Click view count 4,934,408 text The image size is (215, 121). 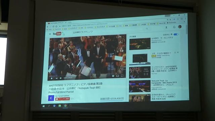click(112, 98)
